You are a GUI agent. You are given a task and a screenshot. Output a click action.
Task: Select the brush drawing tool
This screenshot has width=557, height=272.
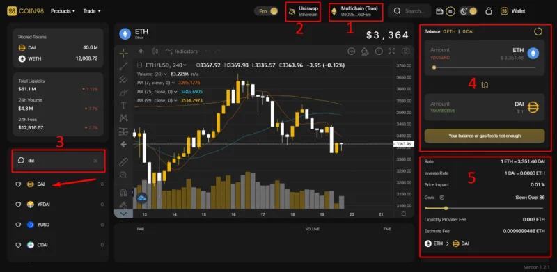[x=124, y=93]
